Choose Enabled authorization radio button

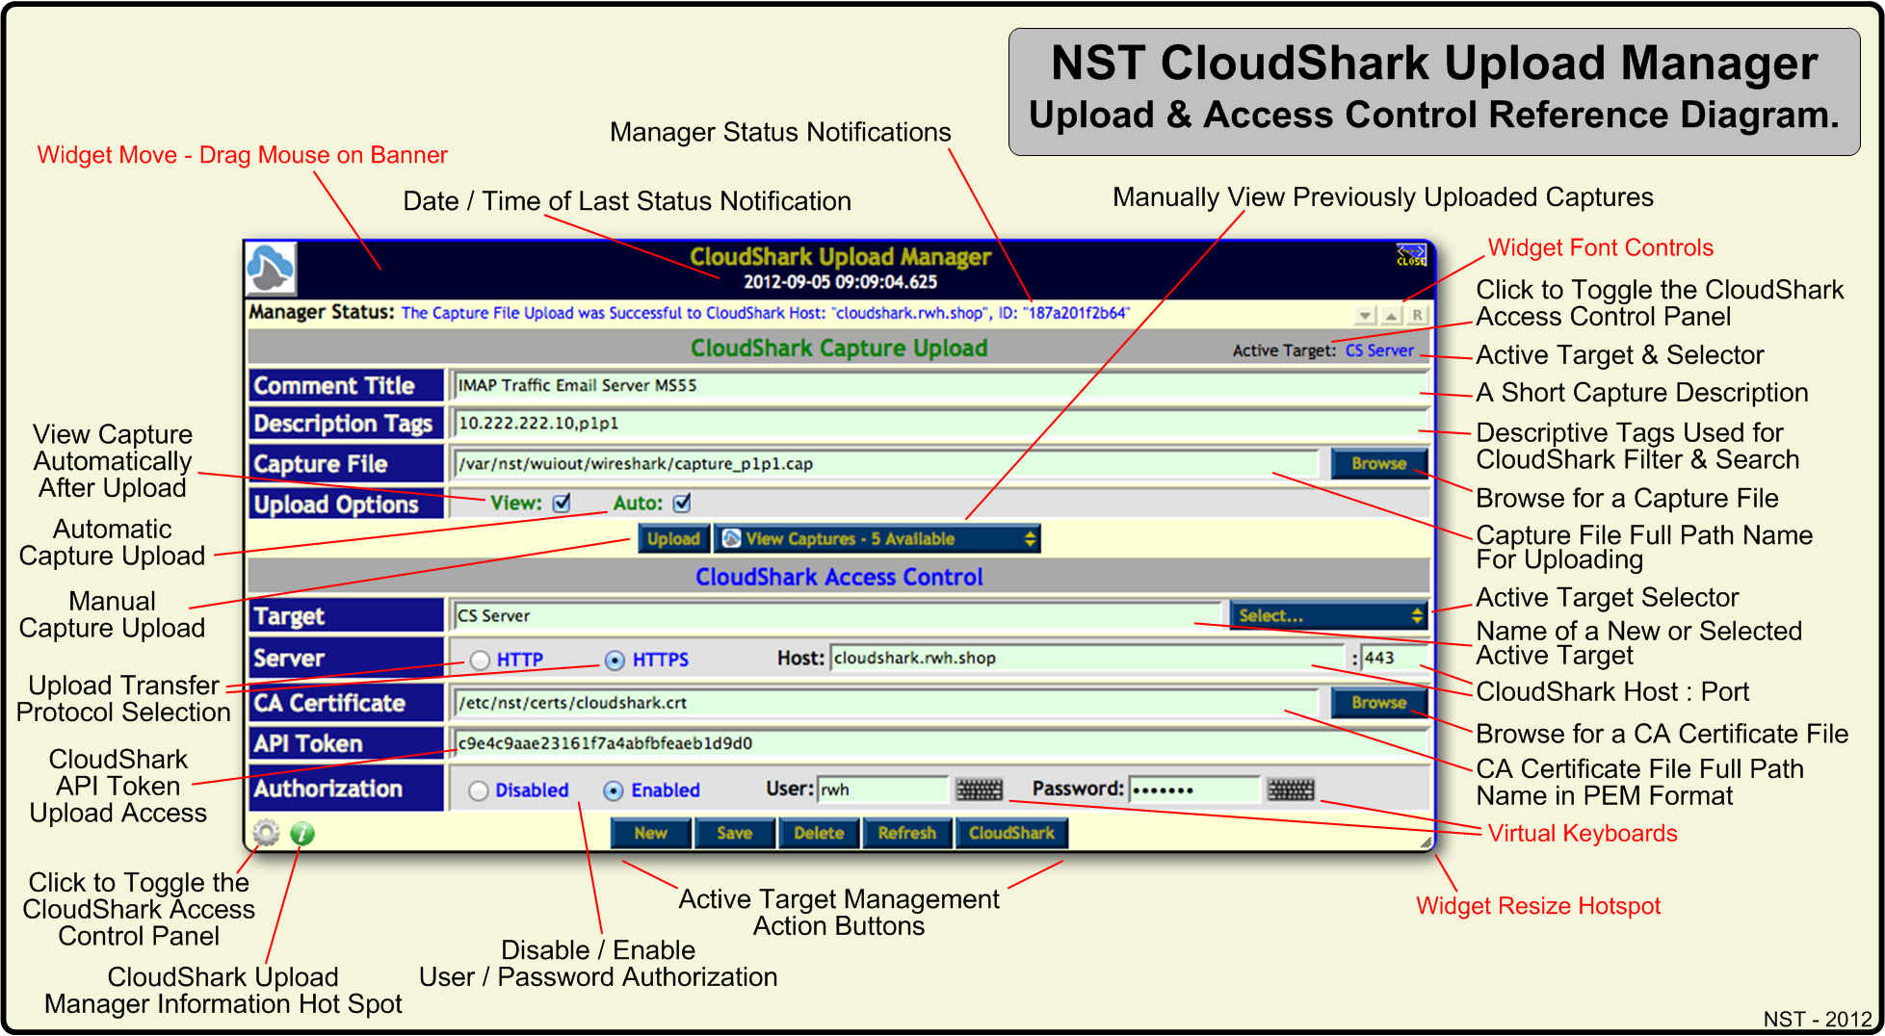click(614, 791)
